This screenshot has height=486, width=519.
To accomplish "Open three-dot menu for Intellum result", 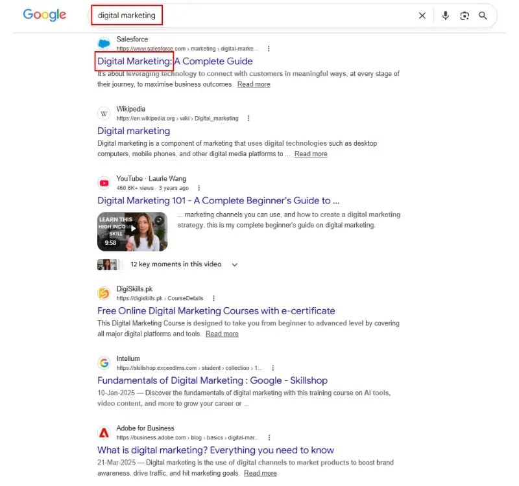I will click(x=272, y=368).
